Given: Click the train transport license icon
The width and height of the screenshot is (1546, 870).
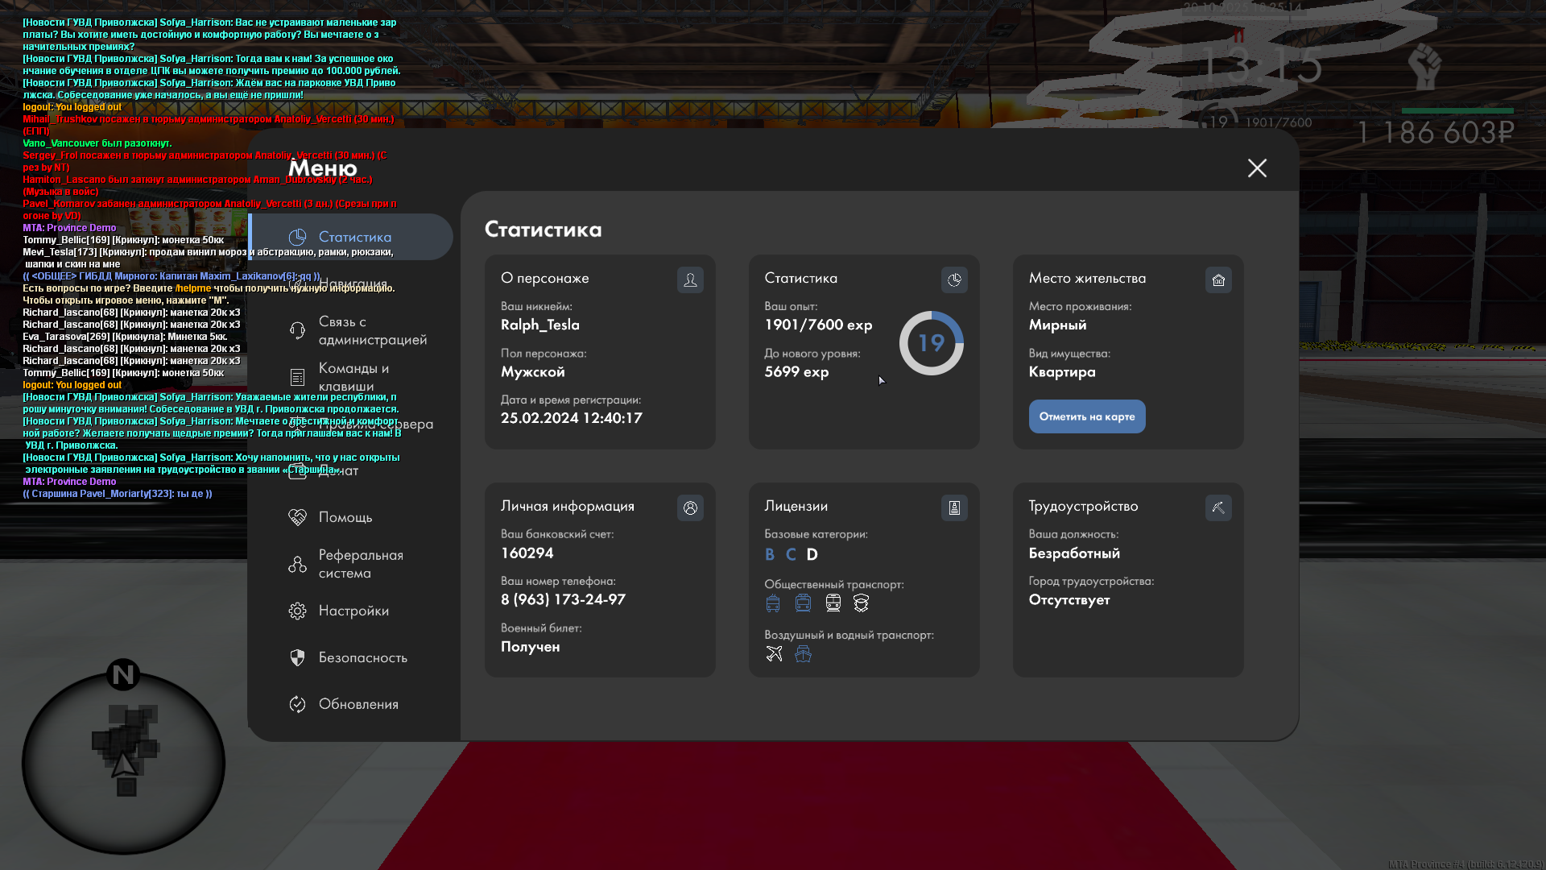Looking at the screenshot, I should tap(833, 603).
